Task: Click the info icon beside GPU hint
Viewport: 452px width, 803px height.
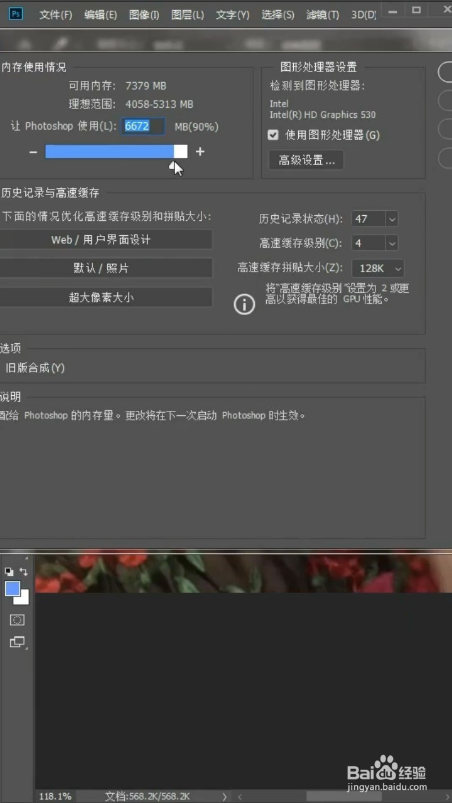Action: [244, 304]
